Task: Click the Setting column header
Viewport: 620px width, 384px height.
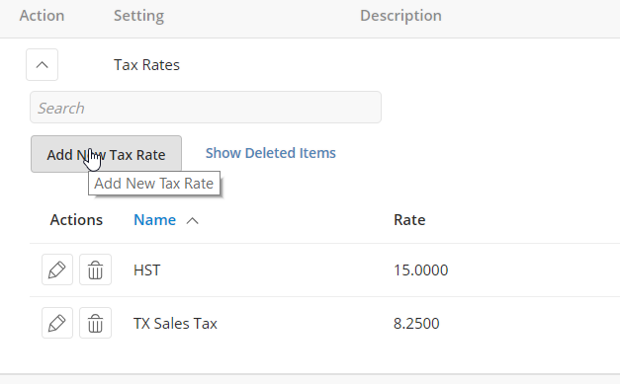Action: pos(138,16)
